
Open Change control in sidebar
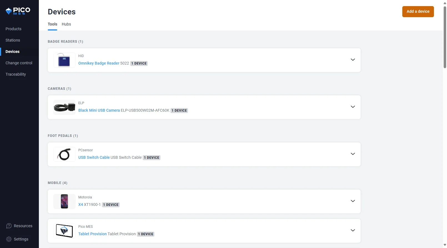coord(19,63)
